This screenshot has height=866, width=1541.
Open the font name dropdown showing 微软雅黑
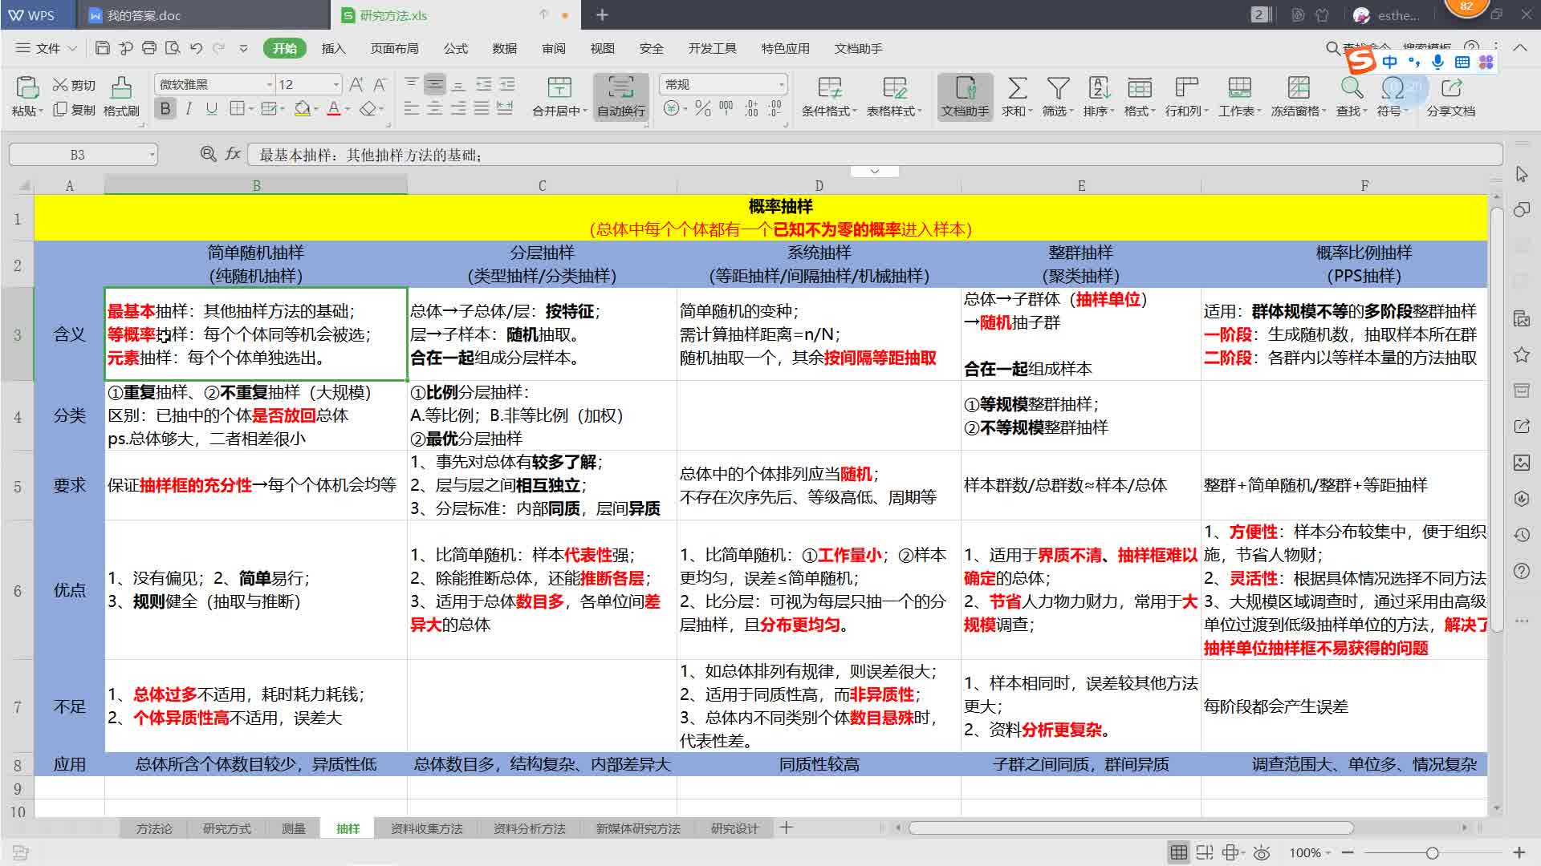(269, 83)
